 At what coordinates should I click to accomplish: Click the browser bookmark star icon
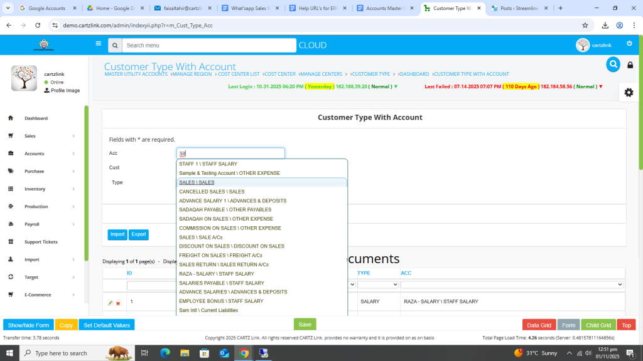tap(585, 25)
